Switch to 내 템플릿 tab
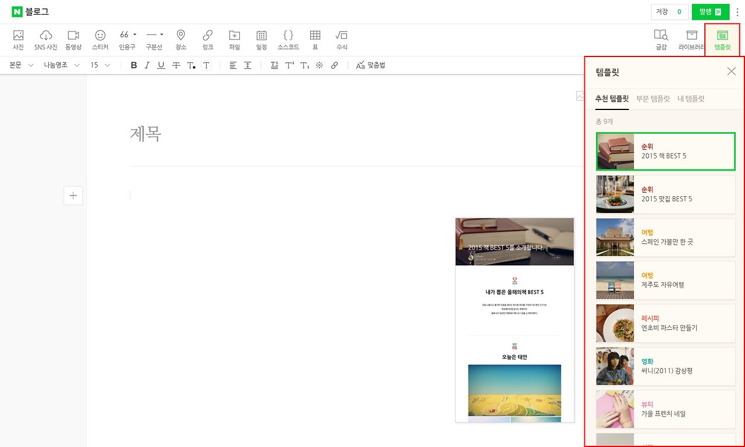 [691, 99]
